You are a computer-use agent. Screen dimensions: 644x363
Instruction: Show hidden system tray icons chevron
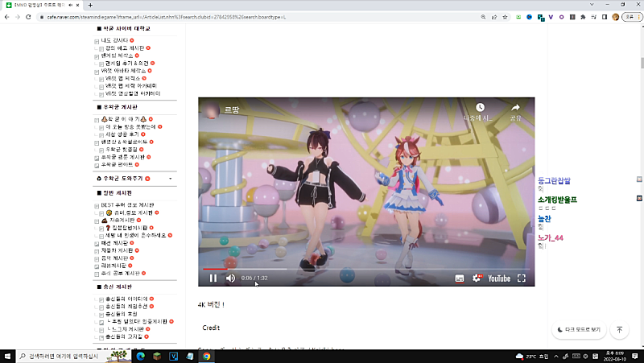[556, 356]
